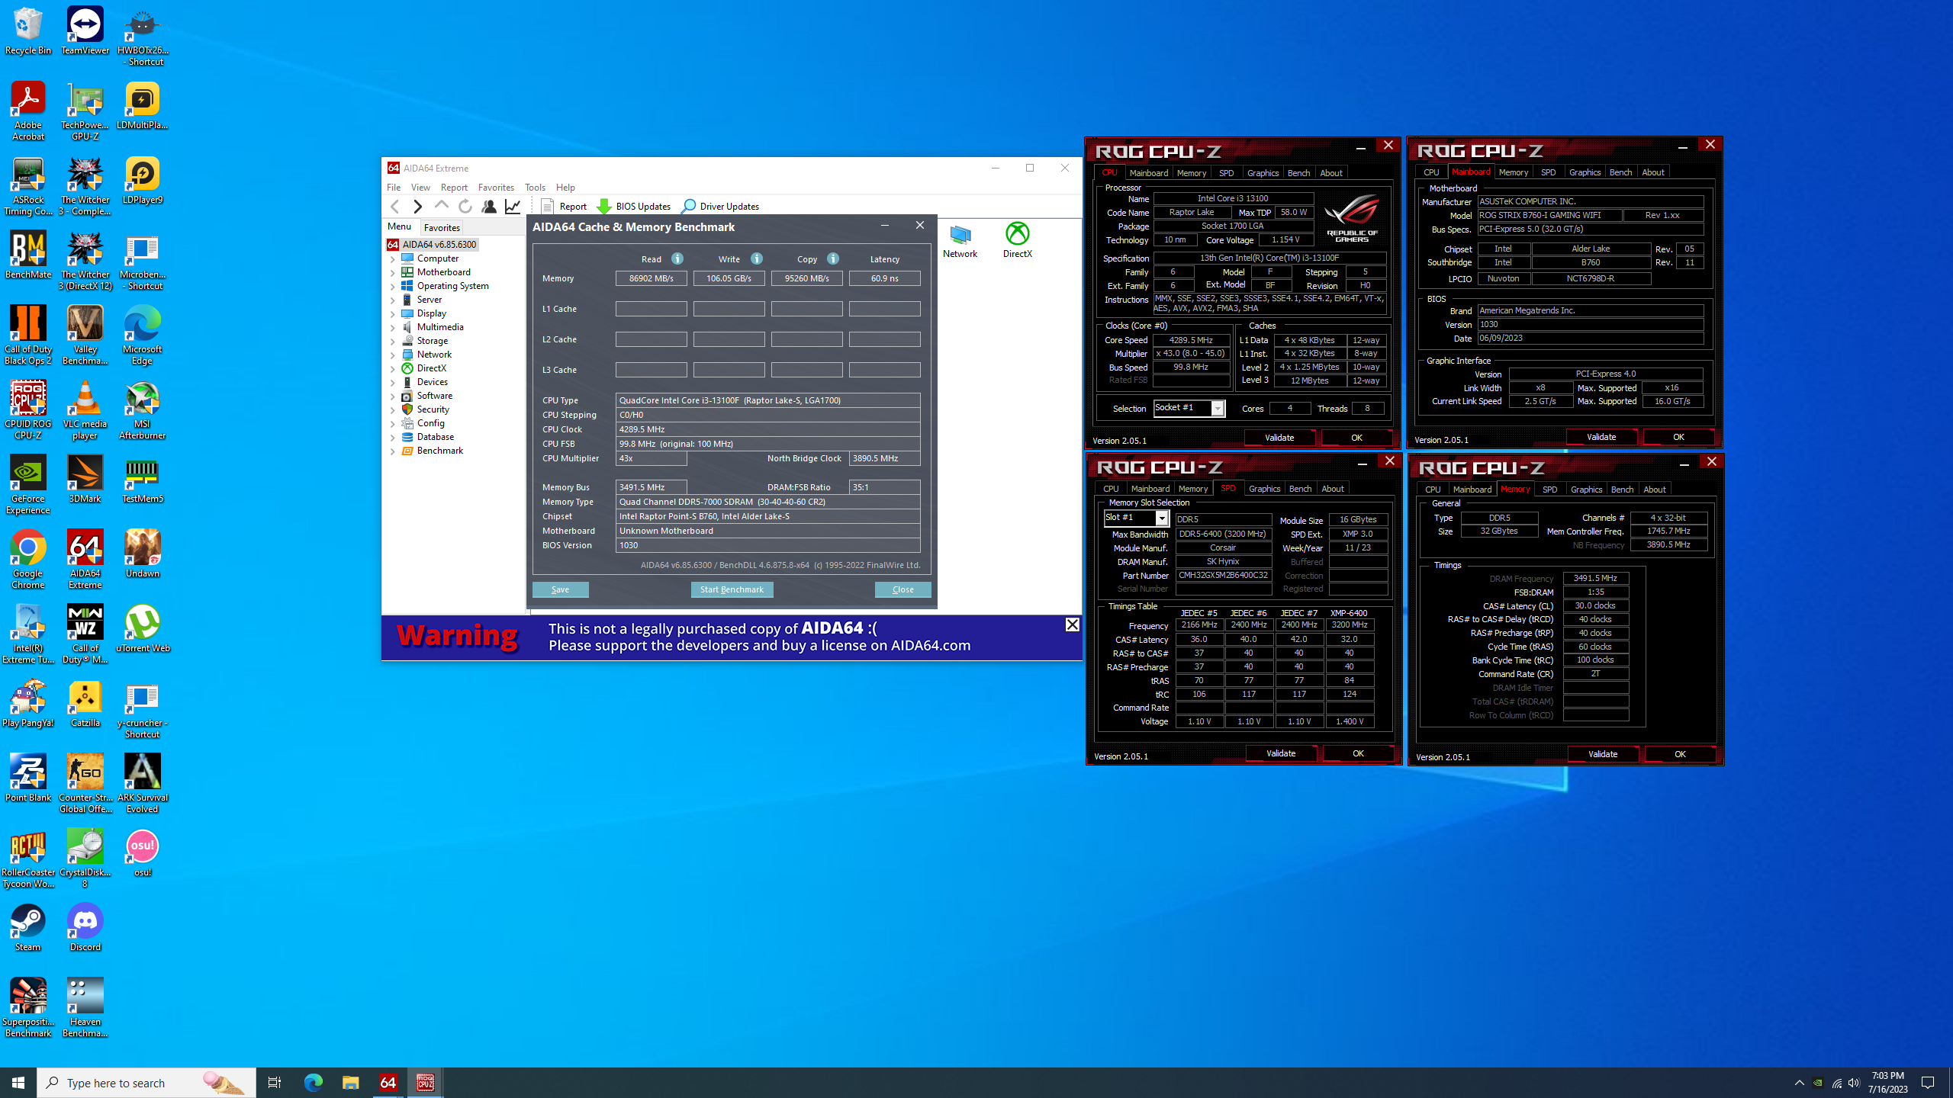Open the notification center on taskbar
The image size is (1953, 1098).
[1928, 1083]
